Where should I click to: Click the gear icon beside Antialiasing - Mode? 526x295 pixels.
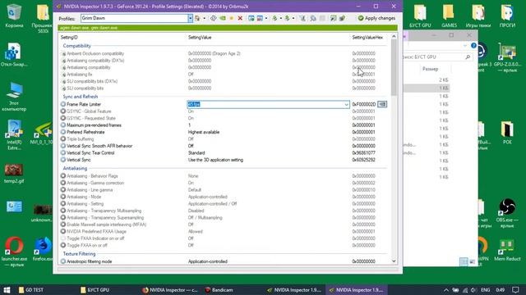(x=63, y=197)
